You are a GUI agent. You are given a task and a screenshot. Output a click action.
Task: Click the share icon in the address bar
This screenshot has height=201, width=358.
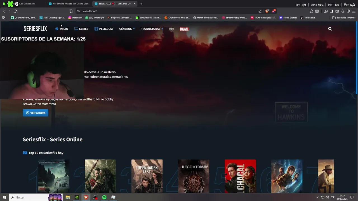[x=260, y=11]
